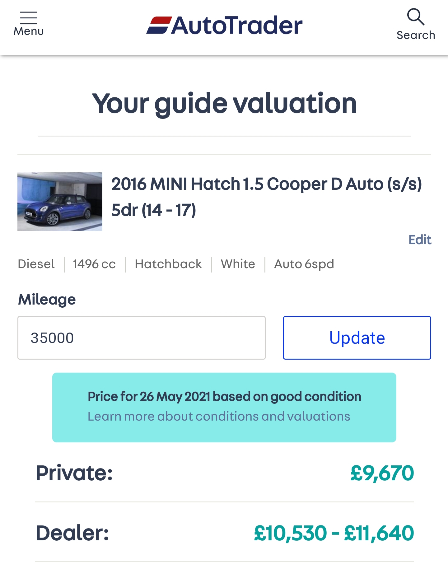Click inside the Mileage input field
448x564 pixels.
[142, 338]
